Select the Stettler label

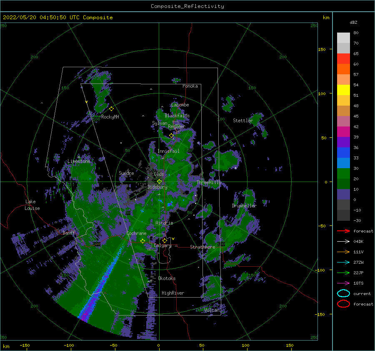tap(243, 121)
